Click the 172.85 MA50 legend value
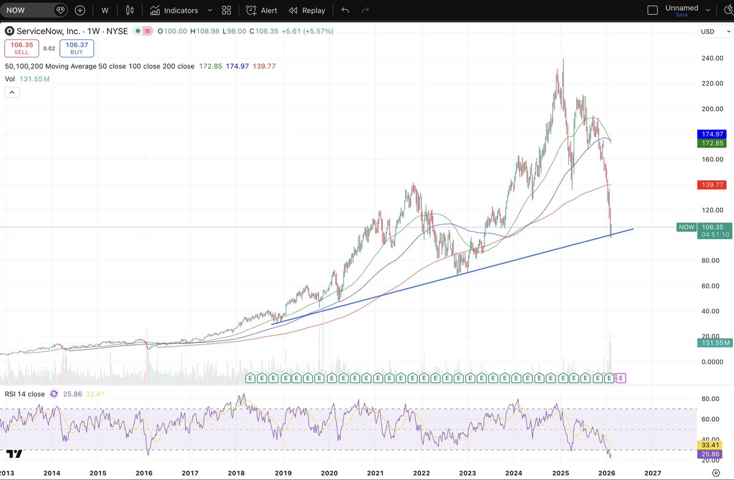The height and width of the screenshot is (480, 734). coord(210,66)
